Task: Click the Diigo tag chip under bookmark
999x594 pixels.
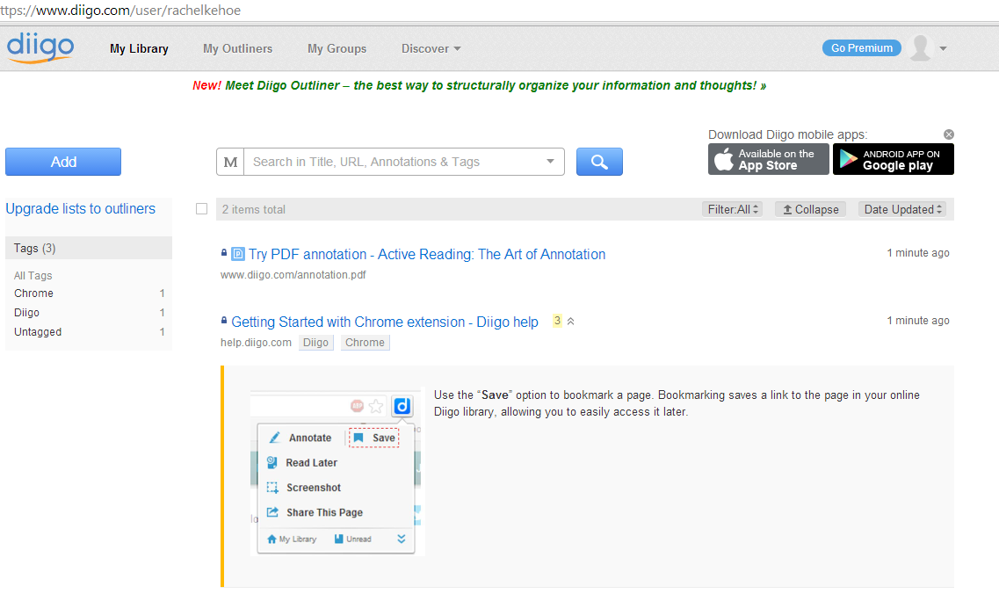Action: point(316,342)
